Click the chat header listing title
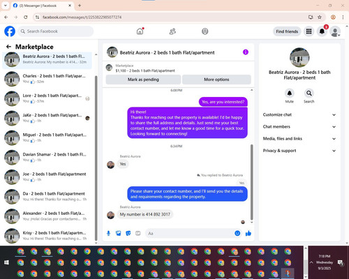This screenshot has height=279, width=349. point(167,52)
